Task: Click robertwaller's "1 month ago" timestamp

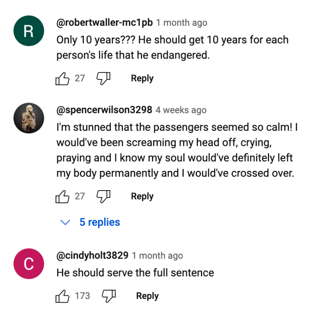Action: click(182, 23)
